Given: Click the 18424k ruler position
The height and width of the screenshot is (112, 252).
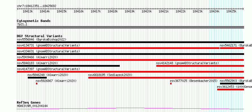Looking at the screenshot, I should 215,11.
